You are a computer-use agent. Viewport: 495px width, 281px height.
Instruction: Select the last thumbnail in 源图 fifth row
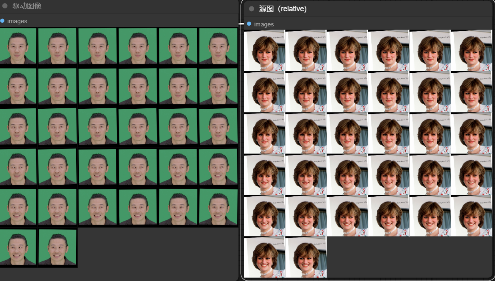(471, 216)
